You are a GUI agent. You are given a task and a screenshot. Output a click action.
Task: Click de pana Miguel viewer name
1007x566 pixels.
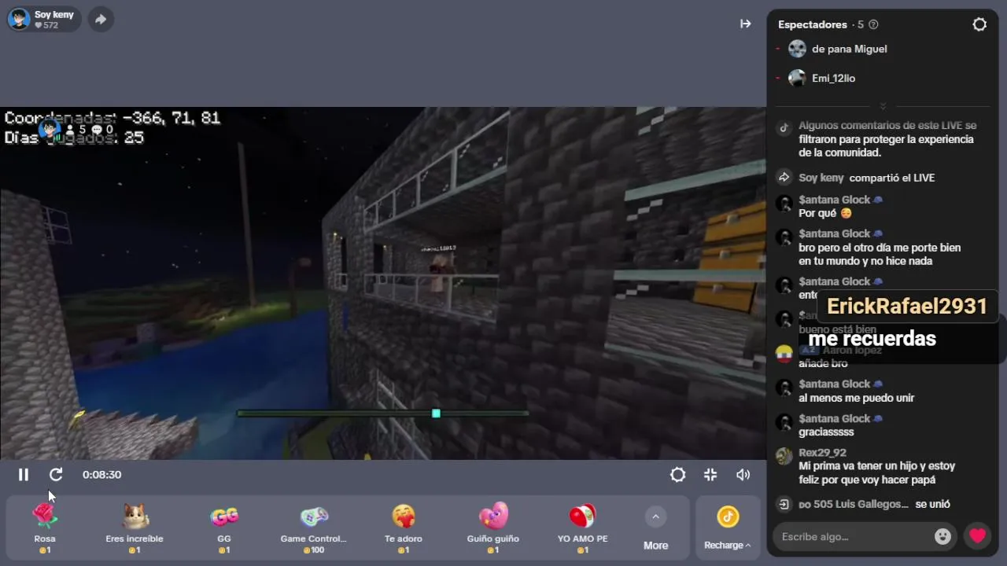[x=850, y=49]
